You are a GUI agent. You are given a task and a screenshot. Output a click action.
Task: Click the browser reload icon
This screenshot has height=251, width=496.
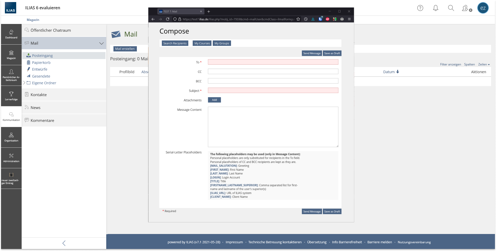[x=167, y=19]
